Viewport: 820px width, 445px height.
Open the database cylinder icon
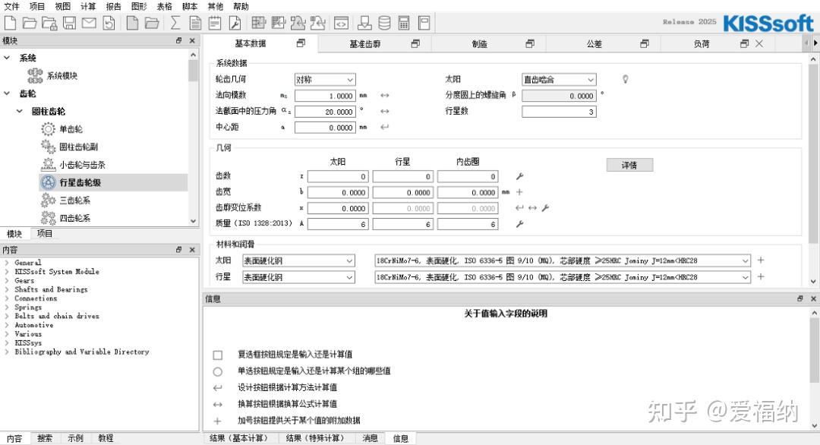384,23
